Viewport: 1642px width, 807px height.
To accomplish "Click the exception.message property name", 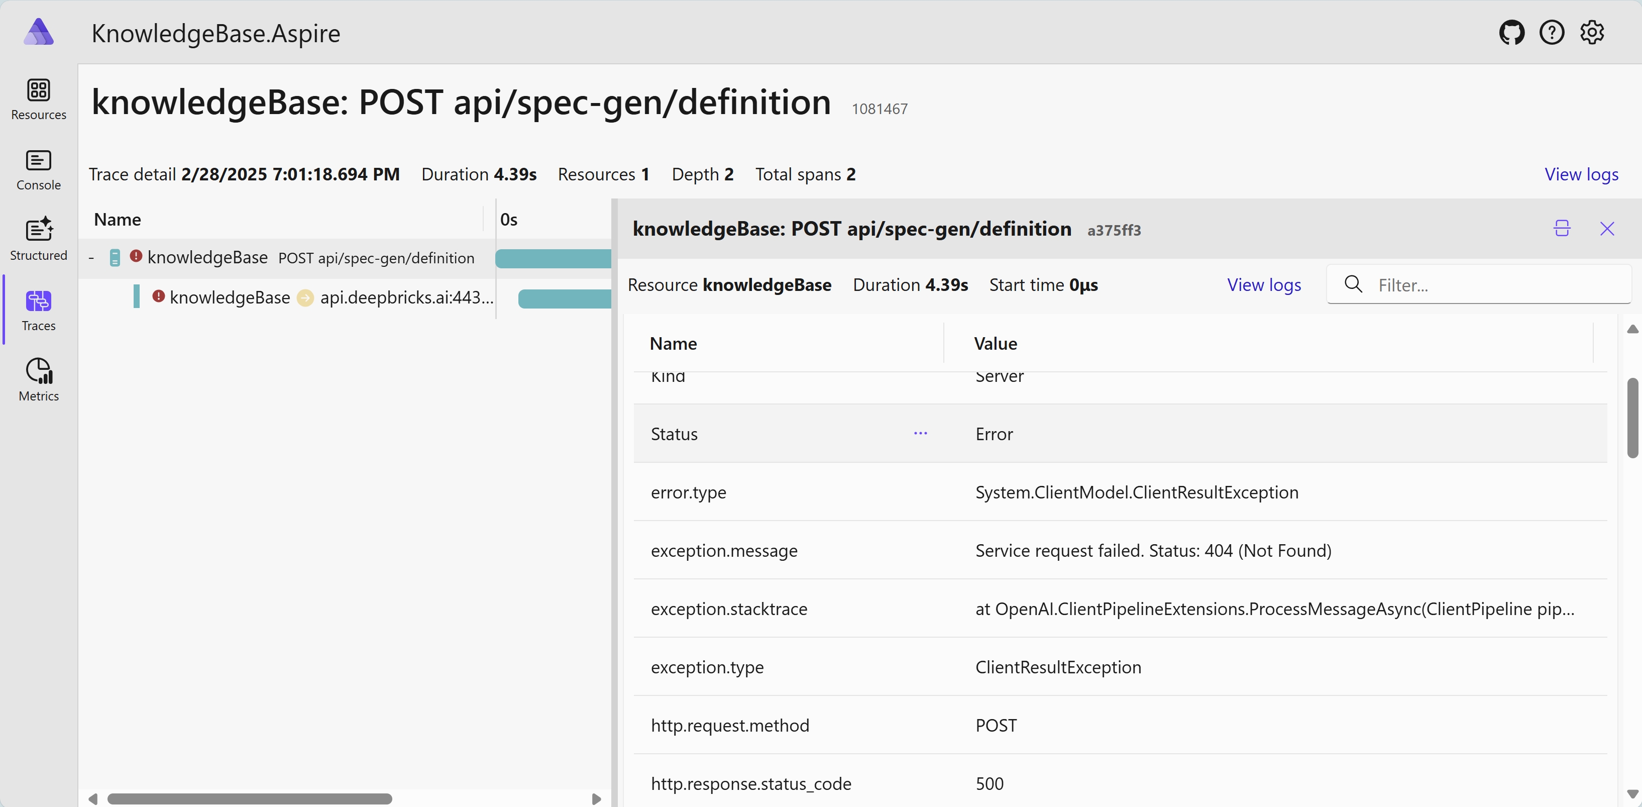I will pyautogui.click(x=724, y=551).
